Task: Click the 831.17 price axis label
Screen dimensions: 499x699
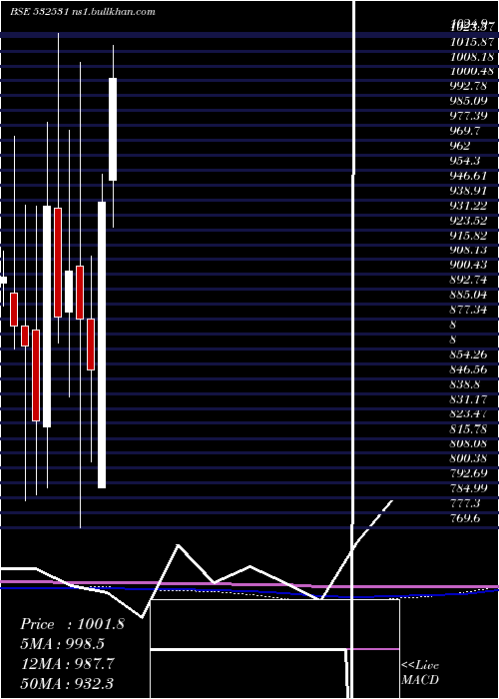Action: [468, 398]
